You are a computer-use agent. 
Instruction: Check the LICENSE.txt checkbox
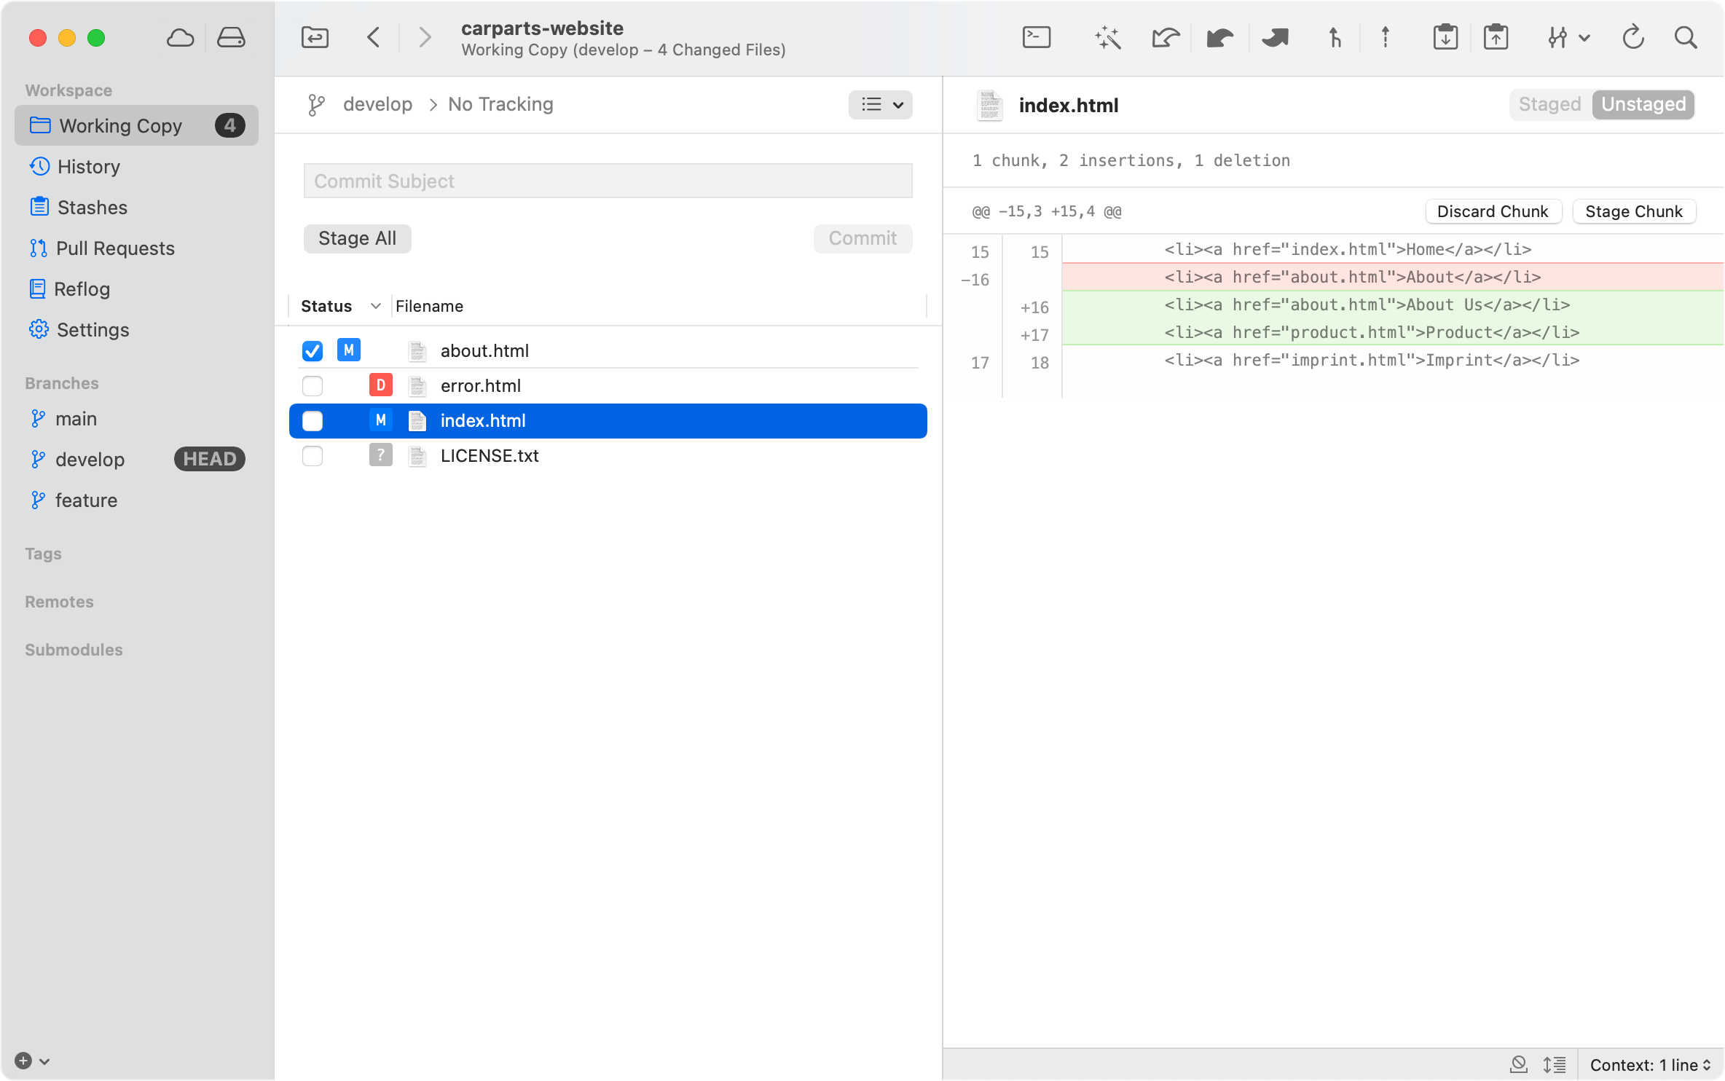pos(313,456)
